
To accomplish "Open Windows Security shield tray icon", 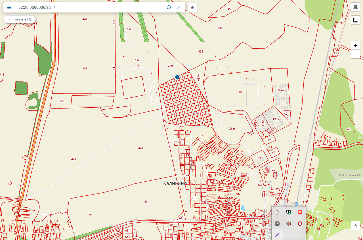I will pos(289,212).
